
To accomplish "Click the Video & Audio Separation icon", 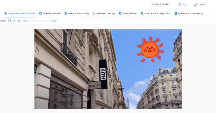I will coord(142,13).
